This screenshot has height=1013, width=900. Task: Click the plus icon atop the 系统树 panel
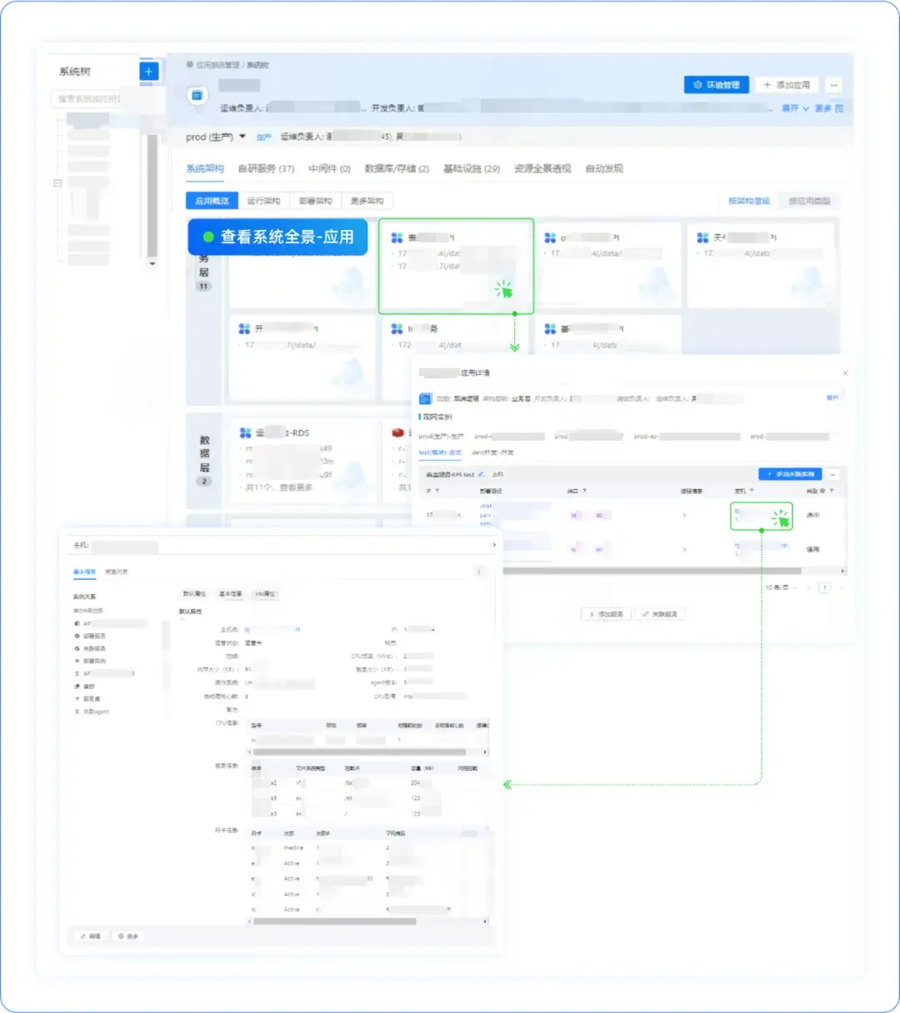[x=147, y=72]
